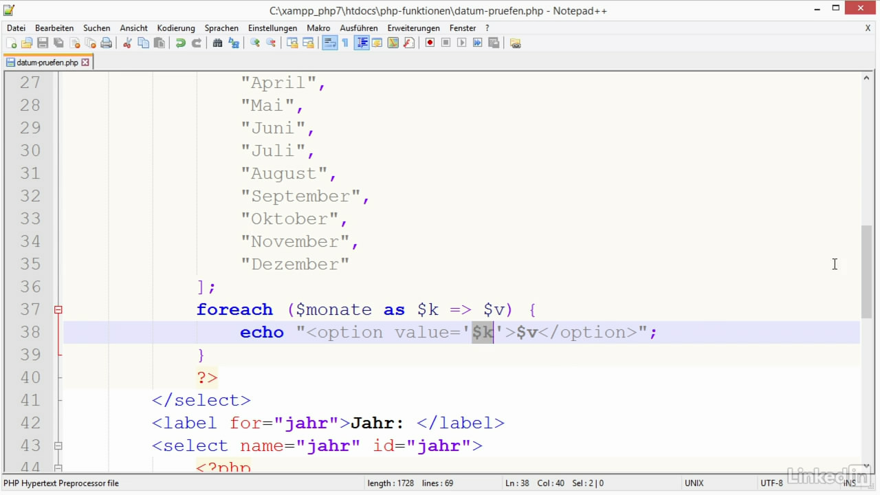Click line number 38 in the margin
The height and width of the screenshot is (495, 880).
(30, 332)
